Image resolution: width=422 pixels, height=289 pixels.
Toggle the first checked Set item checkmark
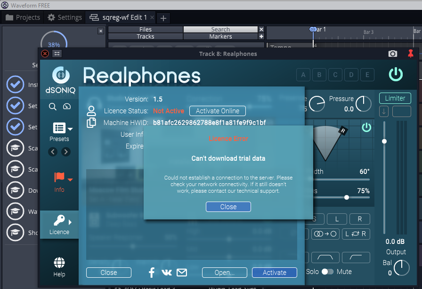[16, 106]
